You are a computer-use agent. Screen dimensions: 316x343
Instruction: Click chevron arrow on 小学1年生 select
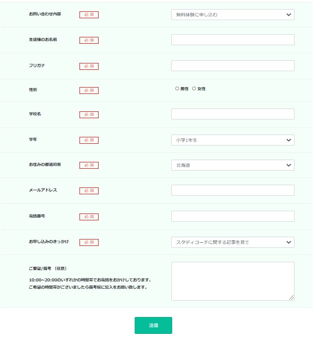[289, 140]
